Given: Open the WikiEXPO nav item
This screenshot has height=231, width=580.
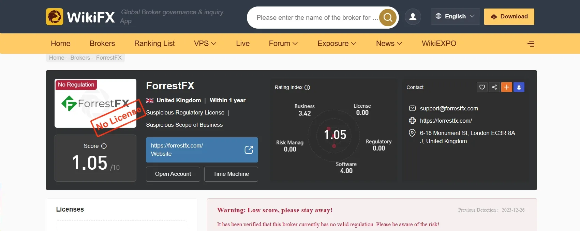Looking at the screenshot, I should pyautogui.click(x=439, y=44).
